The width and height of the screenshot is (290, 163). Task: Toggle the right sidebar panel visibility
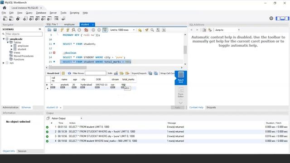pos(287,18)
